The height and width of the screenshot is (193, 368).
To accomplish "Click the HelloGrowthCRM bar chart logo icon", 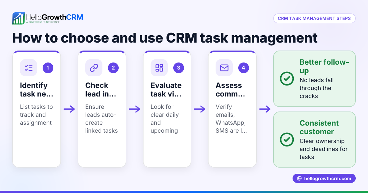I will [x=18, y=18].
